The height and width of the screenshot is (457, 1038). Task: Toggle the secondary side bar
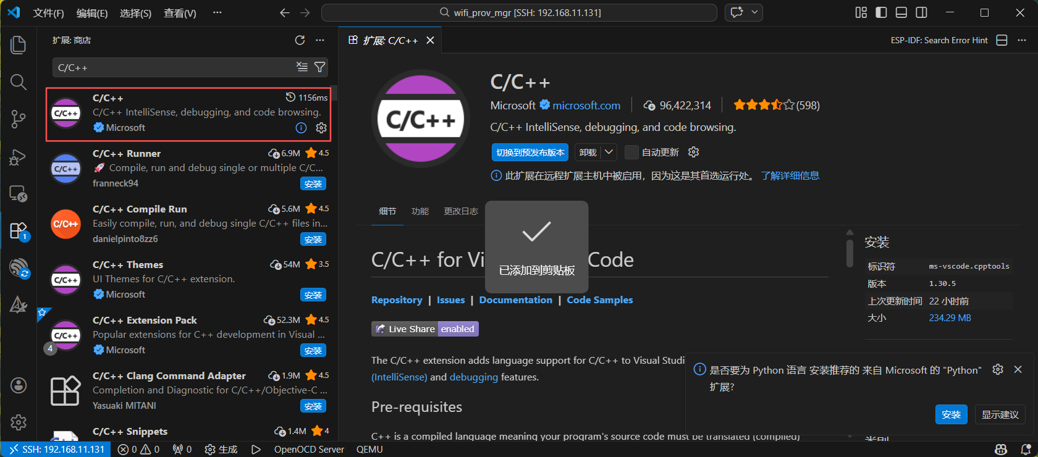point(921,12)
